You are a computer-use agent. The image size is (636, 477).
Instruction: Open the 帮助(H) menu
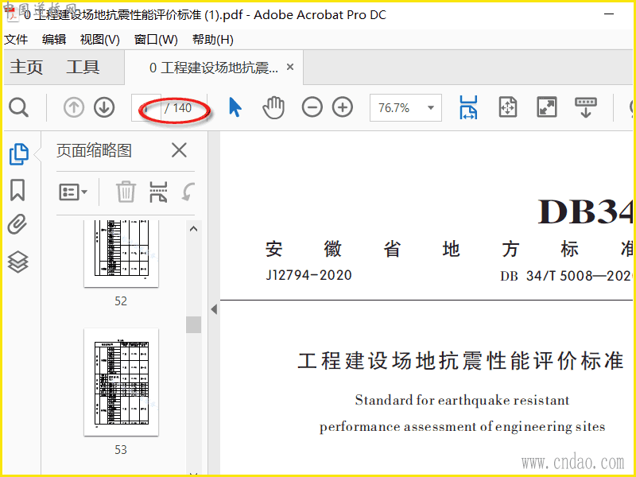[213, 39]
